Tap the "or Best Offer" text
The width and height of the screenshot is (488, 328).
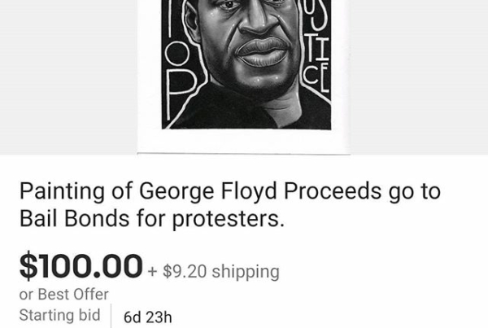(63, 295)
